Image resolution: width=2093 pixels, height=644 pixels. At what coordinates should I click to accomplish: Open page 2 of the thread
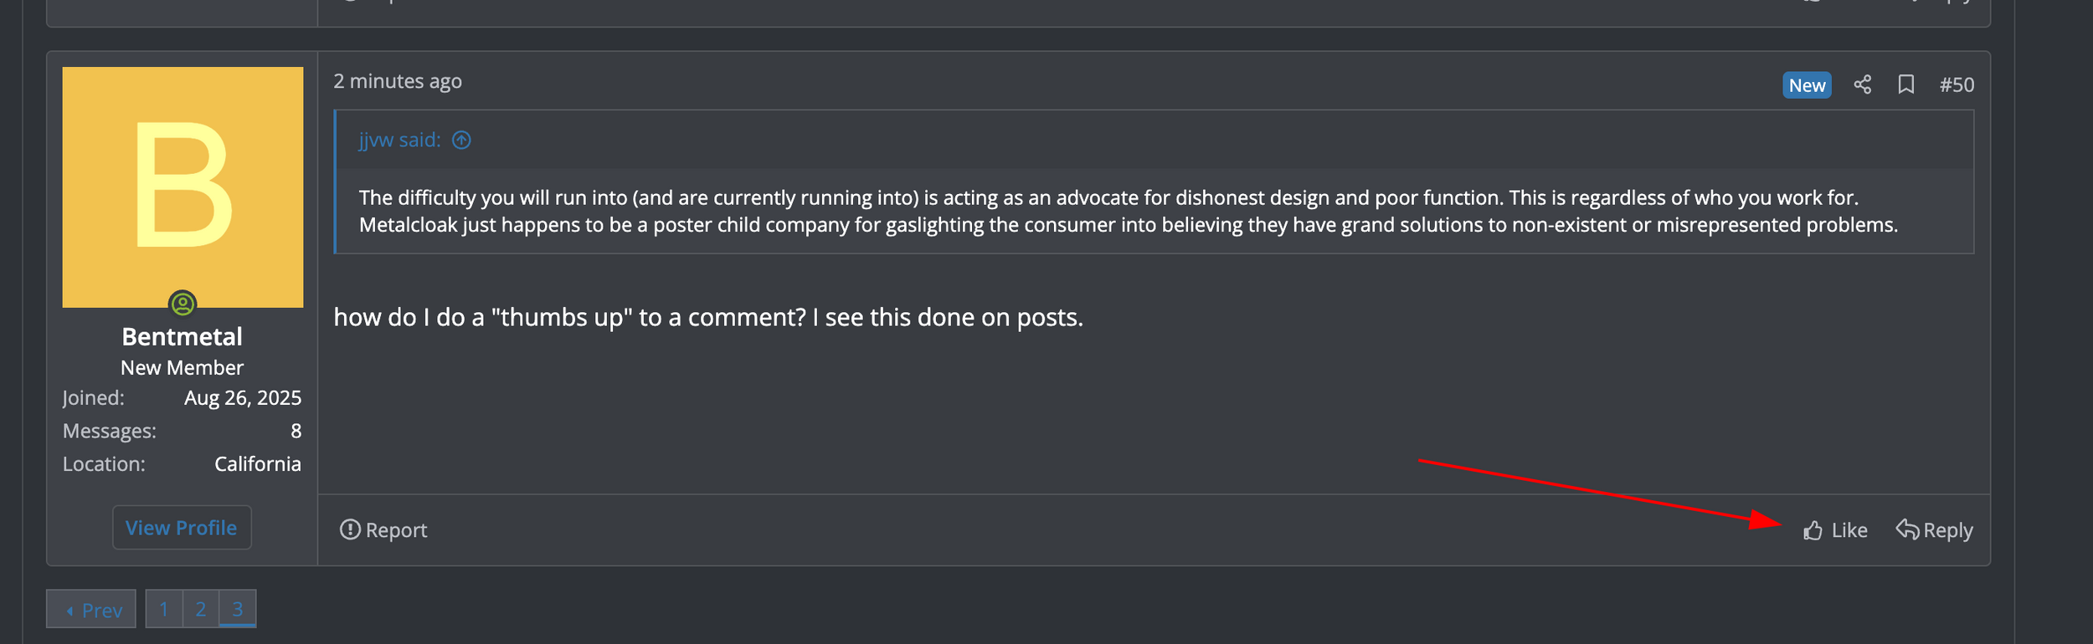click(201, 609)
